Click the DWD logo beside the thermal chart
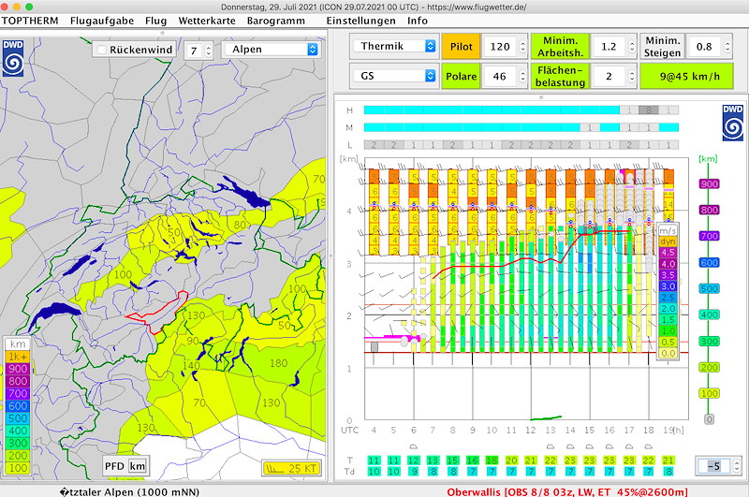This screenshot has width=749, height=497. click(732, 123)
